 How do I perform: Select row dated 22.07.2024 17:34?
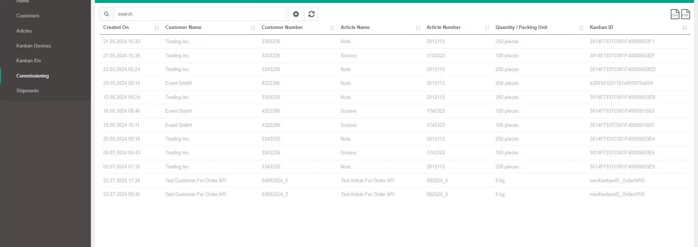pos(394,180)
